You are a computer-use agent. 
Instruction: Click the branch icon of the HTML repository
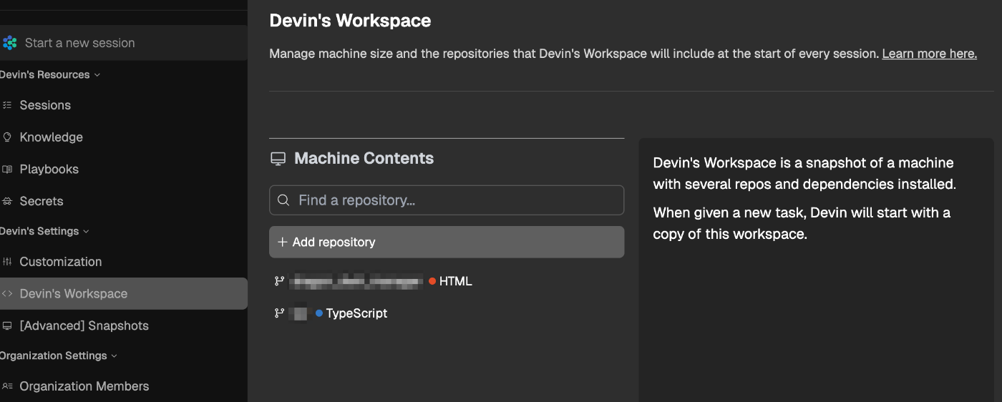coord(279,281)
